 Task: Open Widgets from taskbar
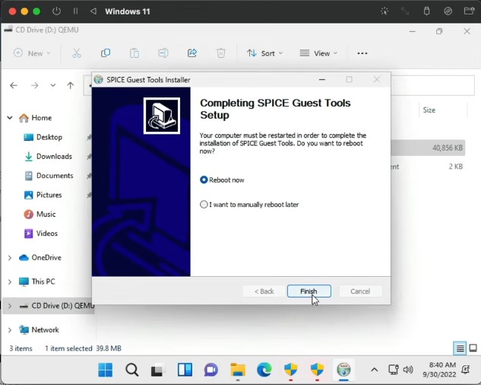185,370
